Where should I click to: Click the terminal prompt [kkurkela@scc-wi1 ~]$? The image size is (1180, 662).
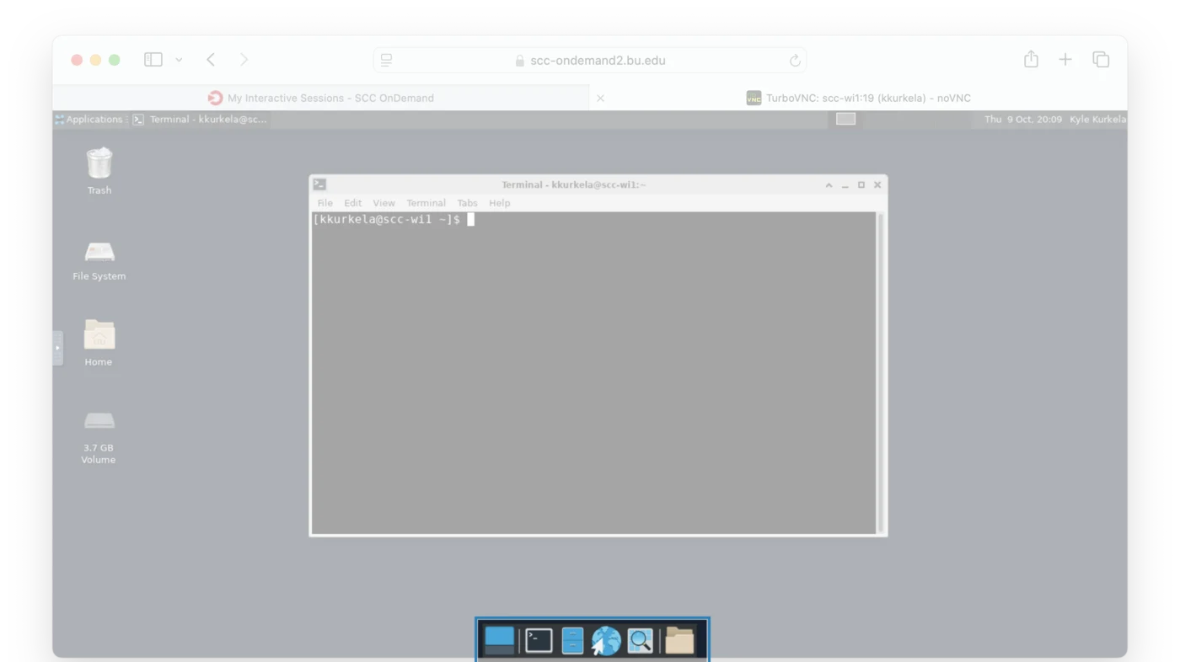click(386, 220)
